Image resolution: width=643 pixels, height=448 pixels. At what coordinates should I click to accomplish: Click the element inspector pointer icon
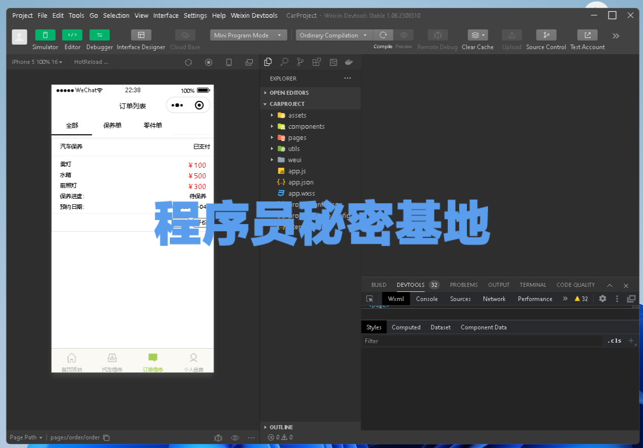pos(370,299)
